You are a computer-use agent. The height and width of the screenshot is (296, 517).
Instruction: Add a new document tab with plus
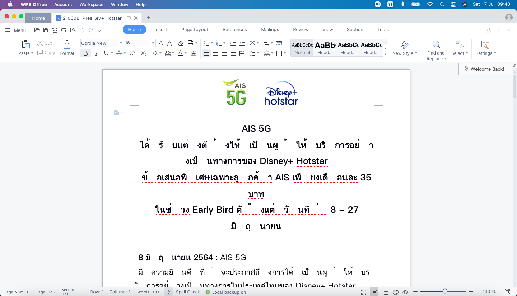tap(149, 18)
